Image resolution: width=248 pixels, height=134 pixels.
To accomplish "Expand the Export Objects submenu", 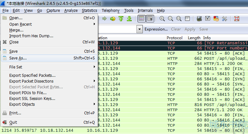I will tap(49, 104).
